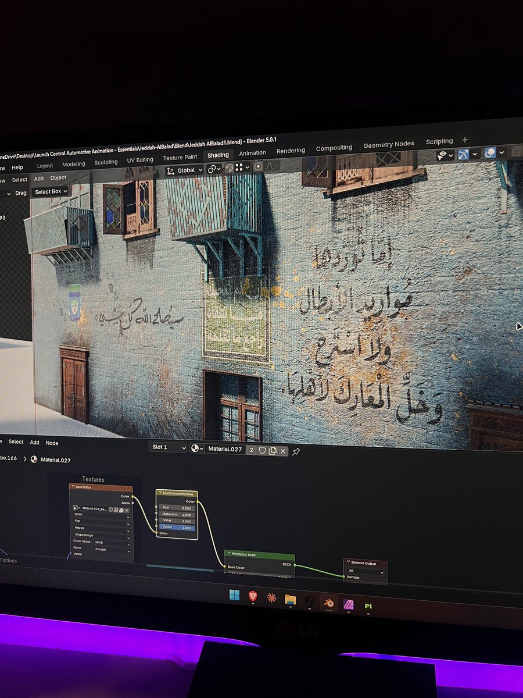Viewport: 523px width, 698px height.
Task: Open the node editor Node menu
Action: (52, 443)
